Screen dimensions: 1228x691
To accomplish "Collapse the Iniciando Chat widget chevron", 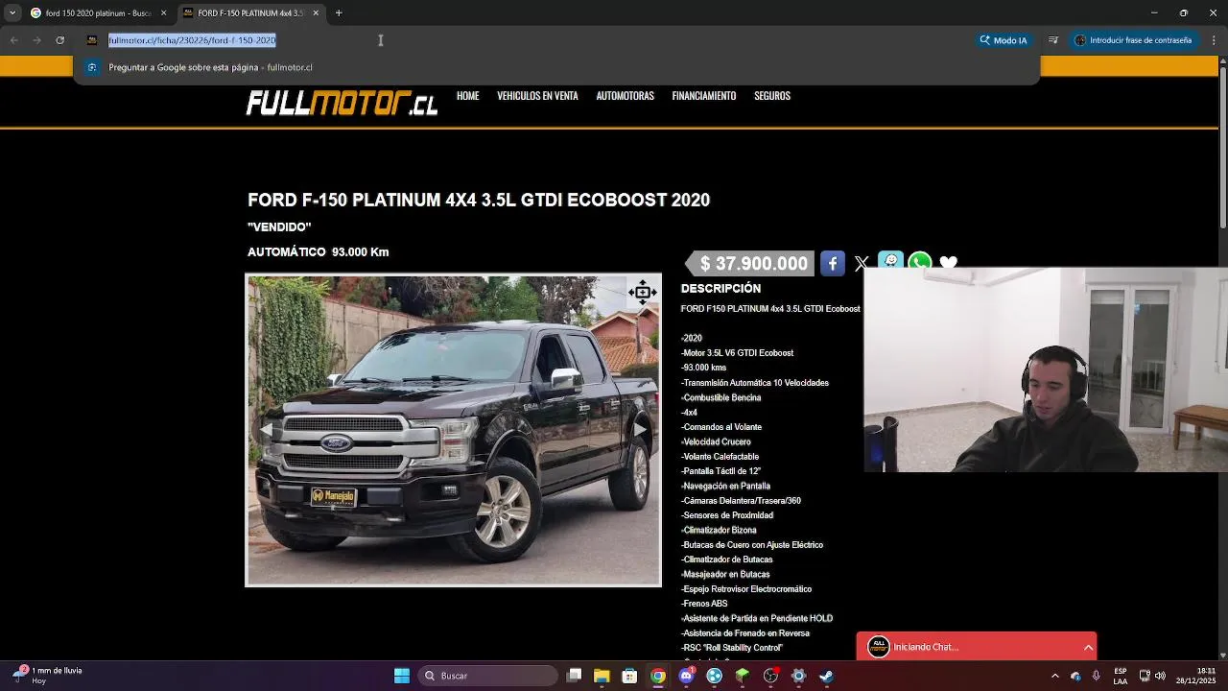I will coord(1088,648).
